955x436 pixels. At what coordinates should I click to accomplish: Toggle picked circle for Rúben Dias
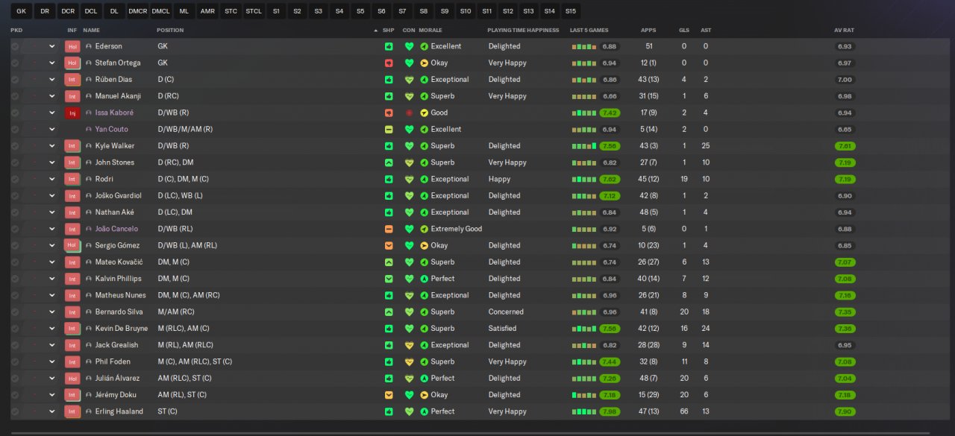15,80
